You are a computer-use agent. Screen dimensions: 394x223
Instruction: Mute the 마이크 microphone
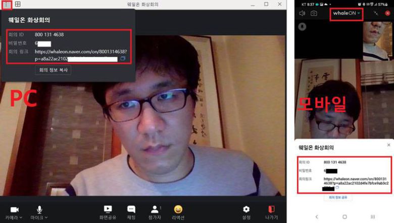click(x=39, y=209)
